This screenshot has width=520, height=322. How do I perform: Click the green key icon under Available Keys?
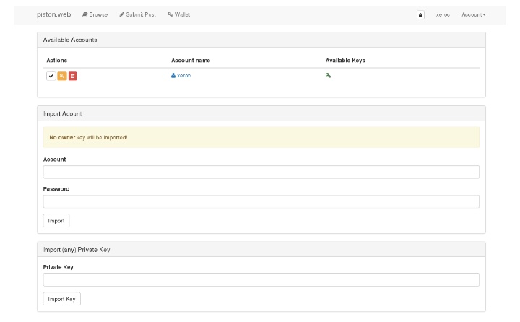pyautogui.click(x=328, y=75)
